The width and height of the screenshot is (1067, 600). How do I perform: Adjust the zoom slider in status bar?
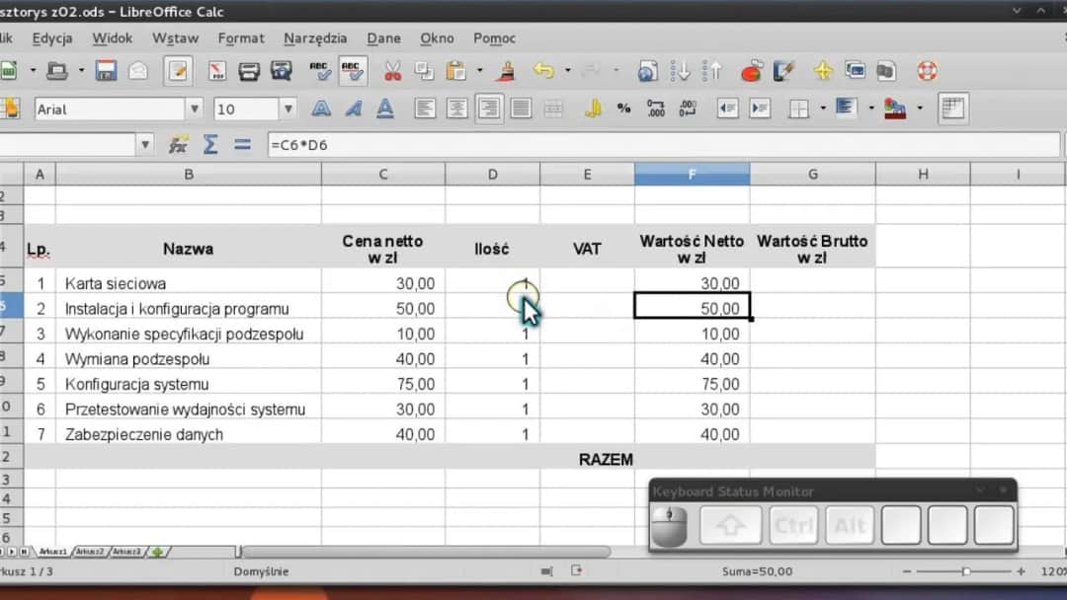point(965,571)
